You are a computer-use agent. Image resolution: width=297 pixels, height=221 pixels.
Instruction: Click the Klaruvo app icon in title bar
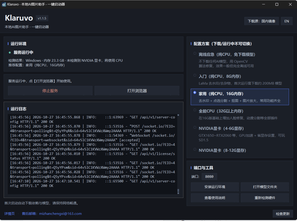tap(4, 4)
